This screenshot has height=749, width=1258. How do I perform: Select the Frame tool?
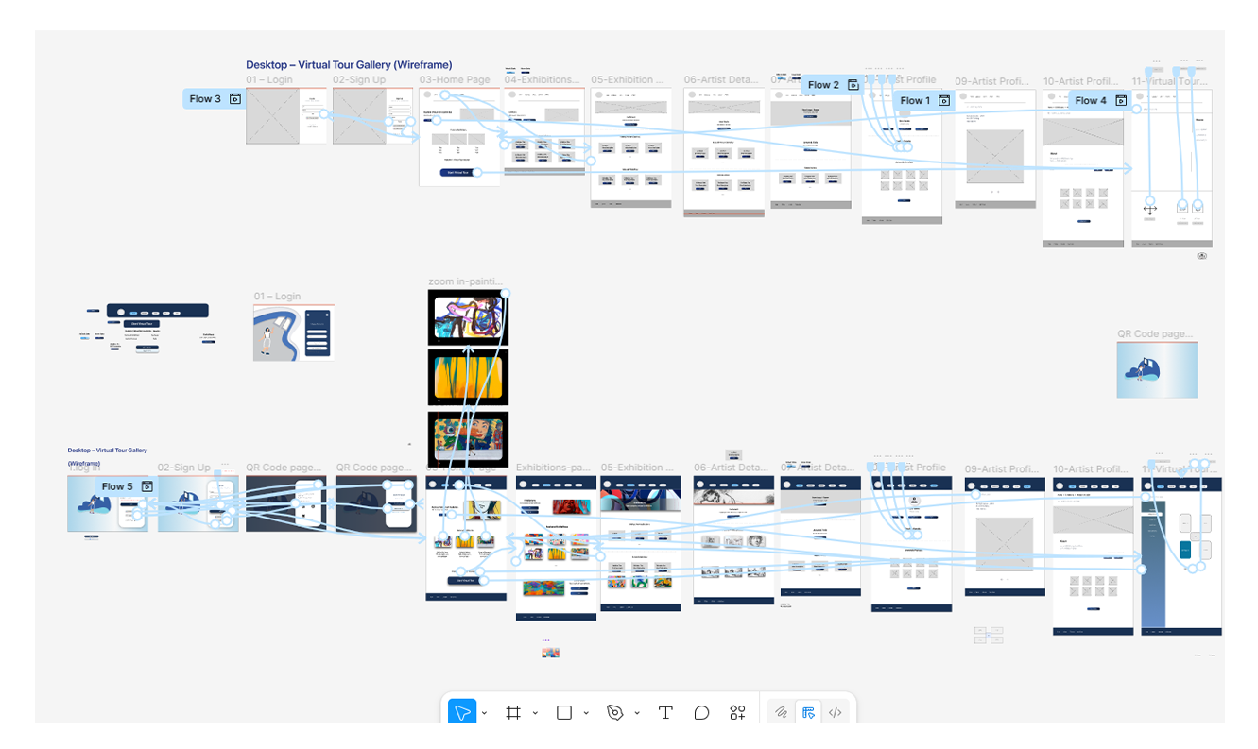pyautogui.click(x=513, y=713)
